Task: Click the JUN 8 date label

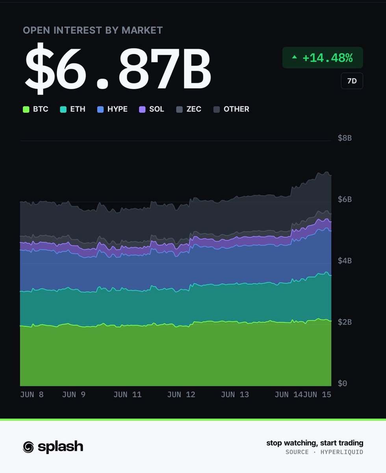Action: 32,395
